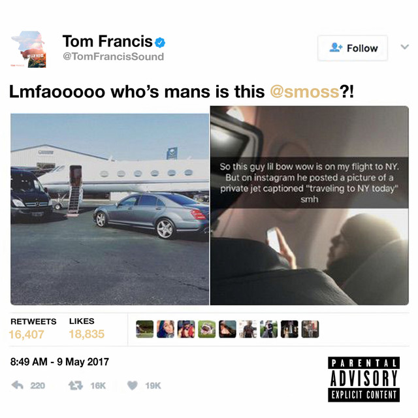The image size is (418, 418).
Task: Expand the tweet options chevron
Action: click(405, 47)
